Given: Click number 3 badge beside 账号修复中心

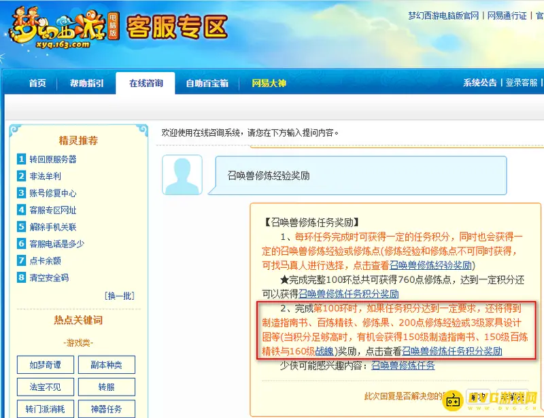Looking at the screenshot, I should click(21, 192).
